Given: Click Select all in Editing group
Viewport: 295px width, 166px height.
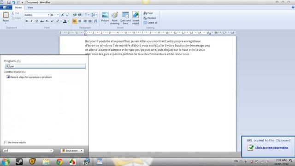Looking at the screenshot, I should tap(150, 23).
